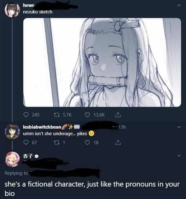Open 杏子 profile avatar
186x199 pixels.
(12, 159)
